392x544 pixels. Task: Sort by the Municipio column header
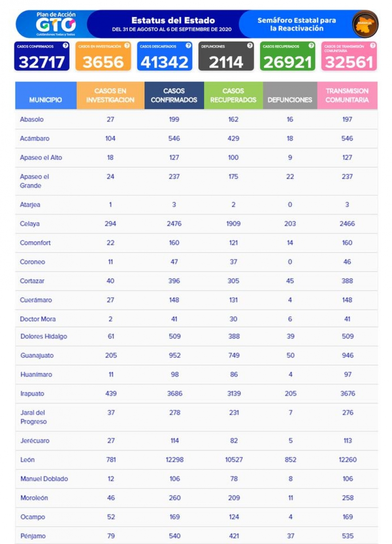[46, 100]
